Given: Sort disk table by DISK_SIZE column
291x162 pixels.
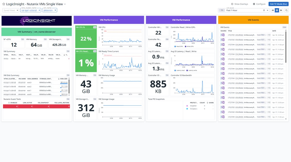Looking at the screenshot, I should pyautogui.click(x=63, y=79).
